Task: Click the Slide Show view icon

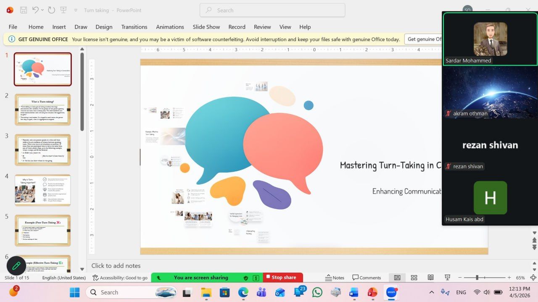Action: pos(448,278)
